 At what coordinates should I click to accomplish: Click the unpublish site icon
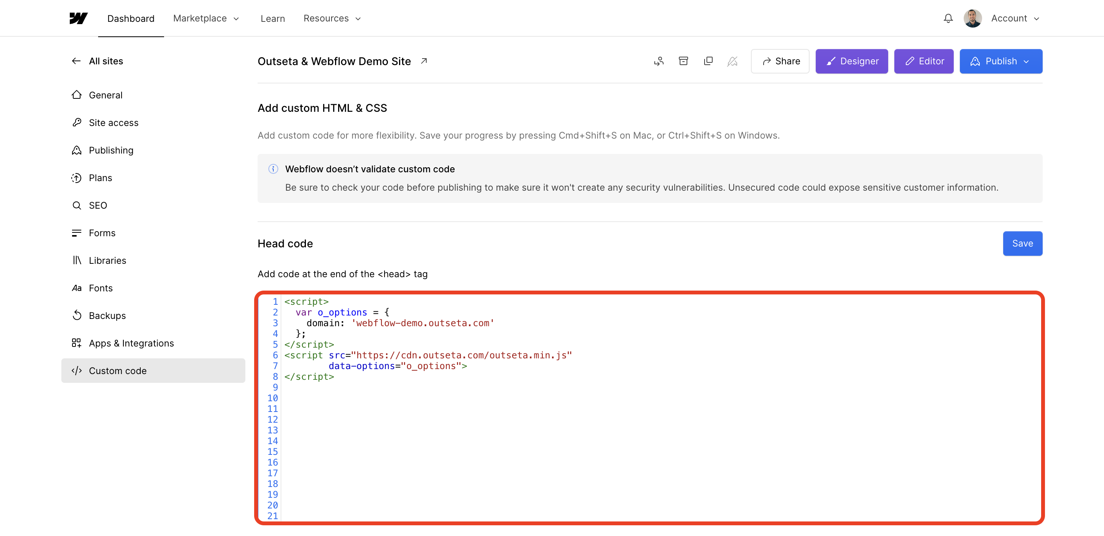pos(733,61)
